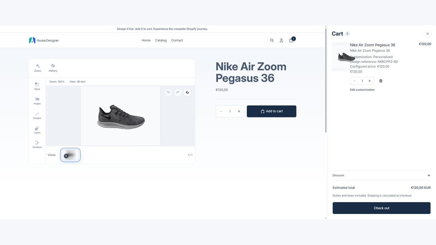Viewport: 436px width, 245px height.
Task: Click the cart quantity field showing 1
Action: [362, 81]
